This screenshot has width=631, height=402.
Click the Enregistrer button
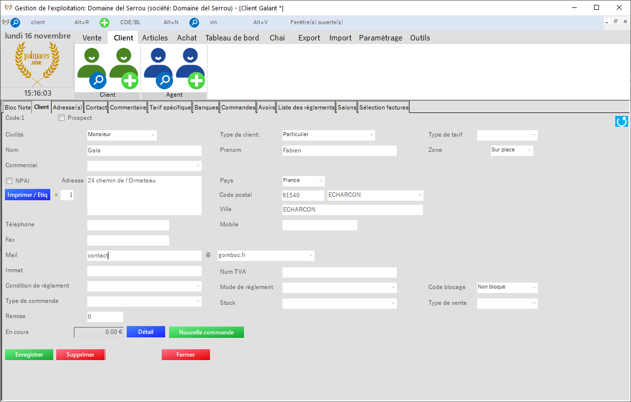(29, 354)
